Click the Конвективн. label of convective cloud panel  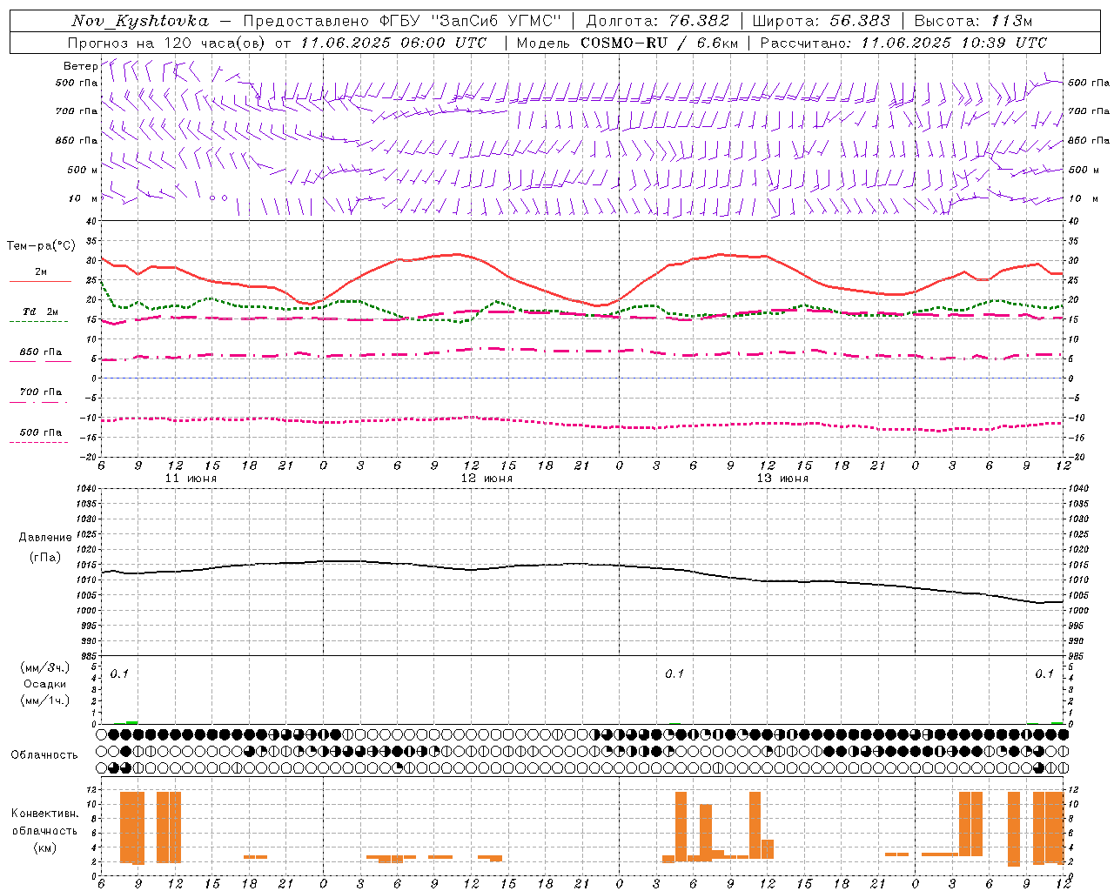pos(44,814)
